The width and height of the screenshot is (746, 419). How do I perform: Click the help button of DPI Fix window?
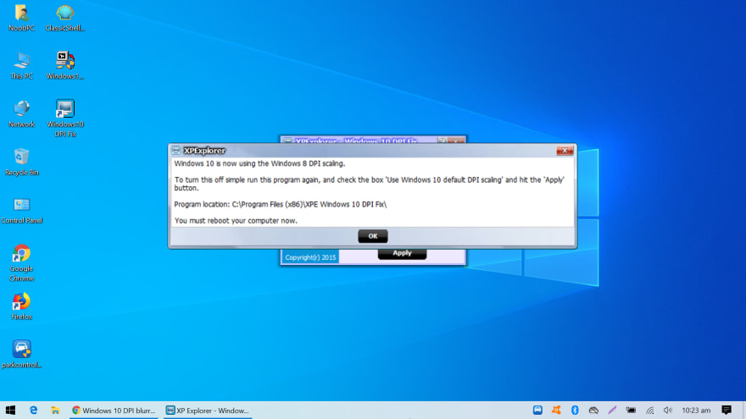pyautogui.click(x=443, y=141)
